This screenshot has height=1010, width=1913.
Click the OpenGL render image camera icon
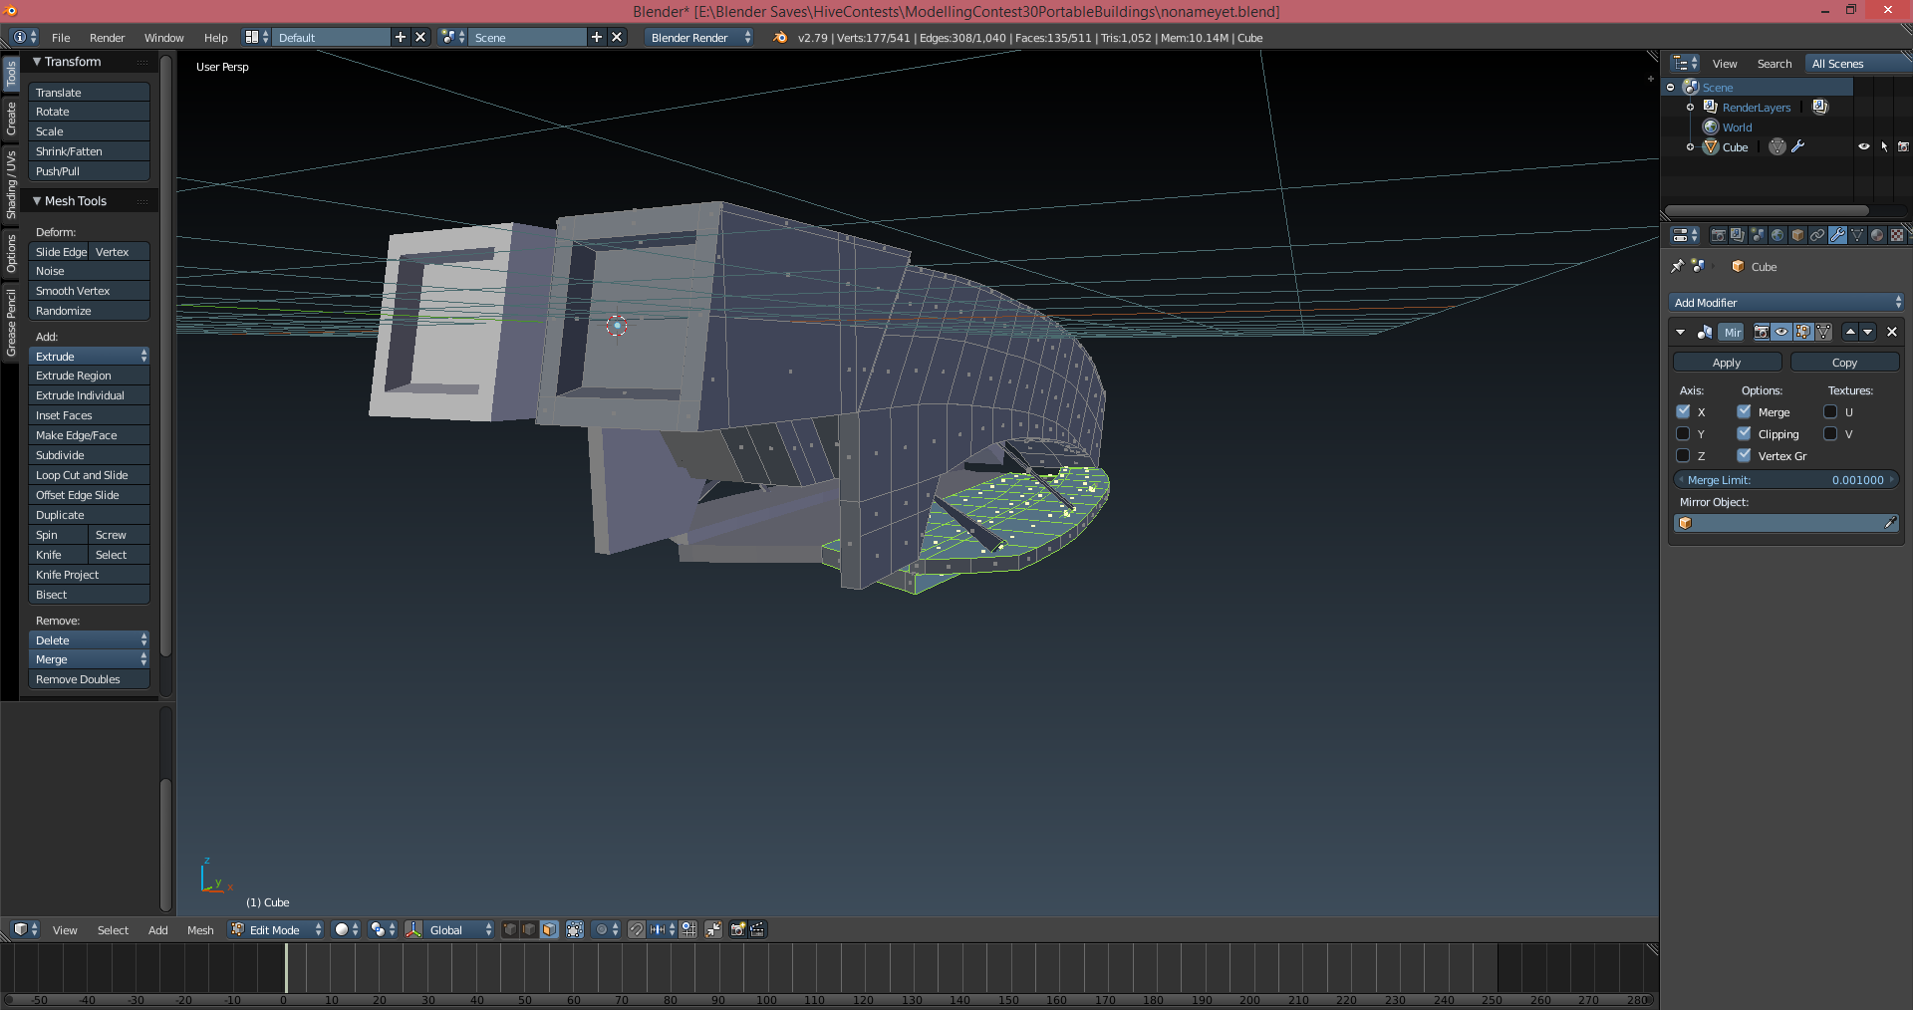[x=738, y=929]
